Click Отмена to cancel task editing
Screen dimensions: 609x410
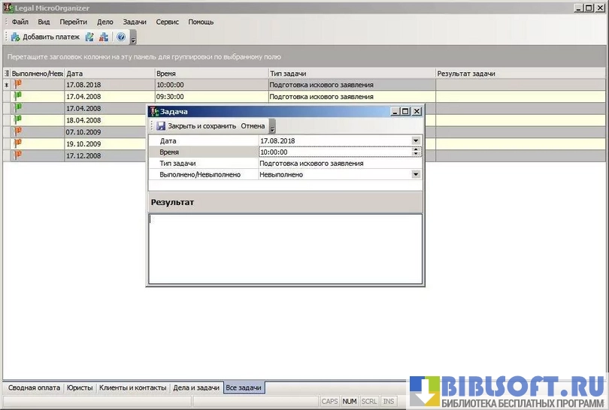(253, 126)
